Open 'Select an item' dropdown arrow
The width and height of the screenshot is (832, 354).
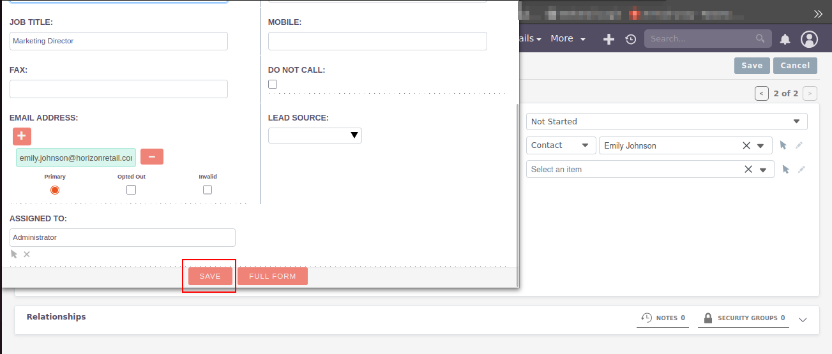tap(763, 169)
